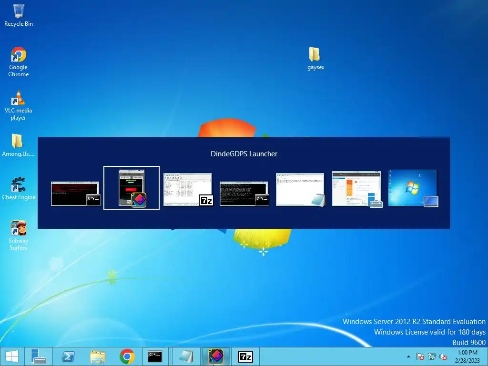
Task: Switch to the Notepad window thumbnail
Action: coord(300,189)
